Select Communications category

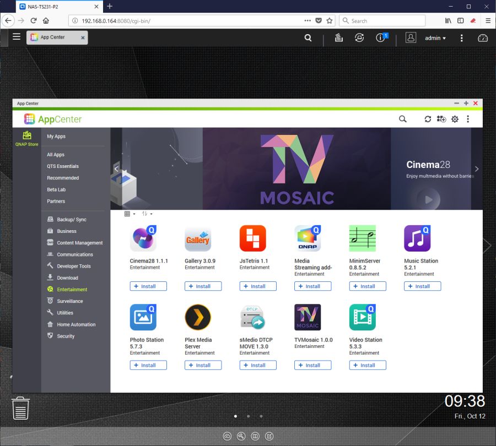tap(70, 254)
